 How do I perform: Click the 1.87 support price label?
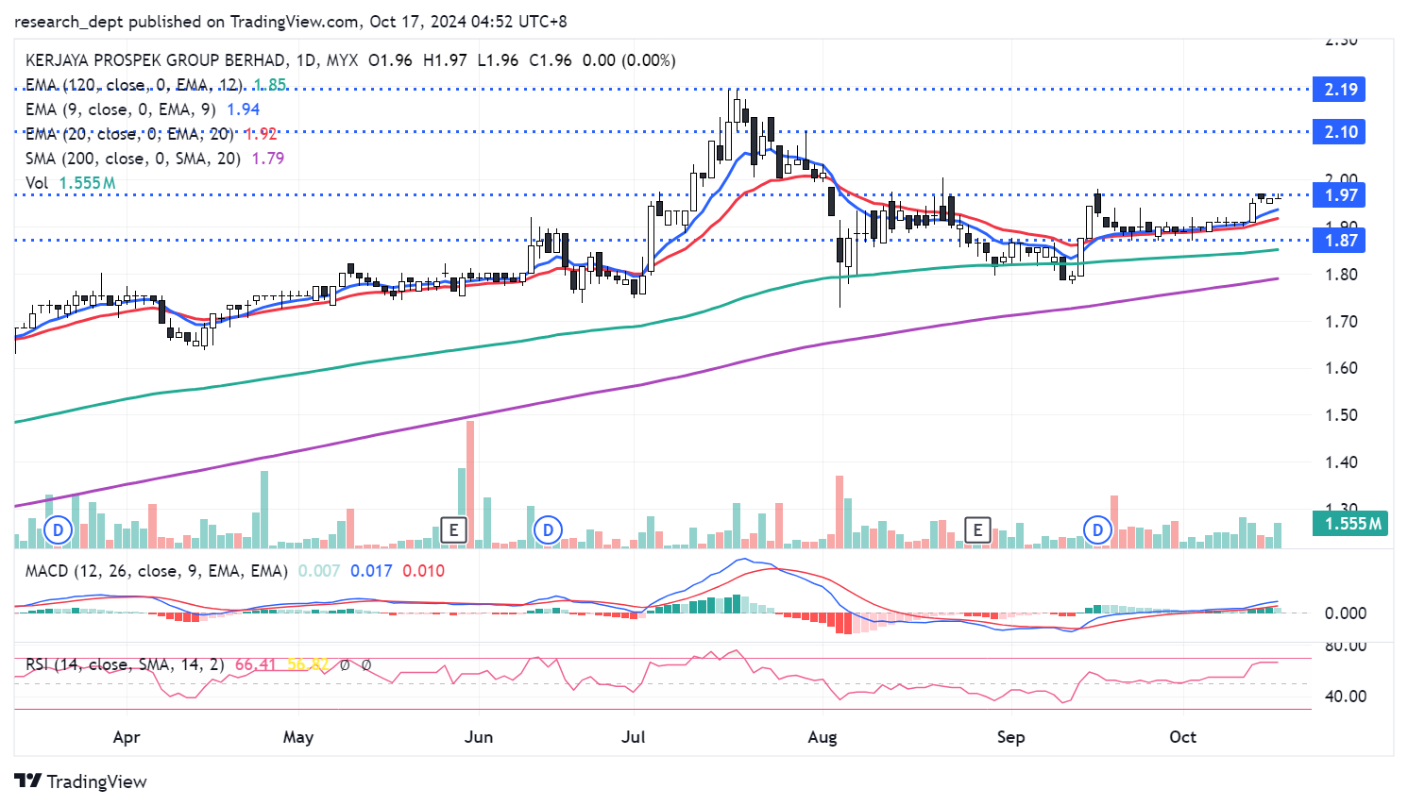coord(1340,241)
